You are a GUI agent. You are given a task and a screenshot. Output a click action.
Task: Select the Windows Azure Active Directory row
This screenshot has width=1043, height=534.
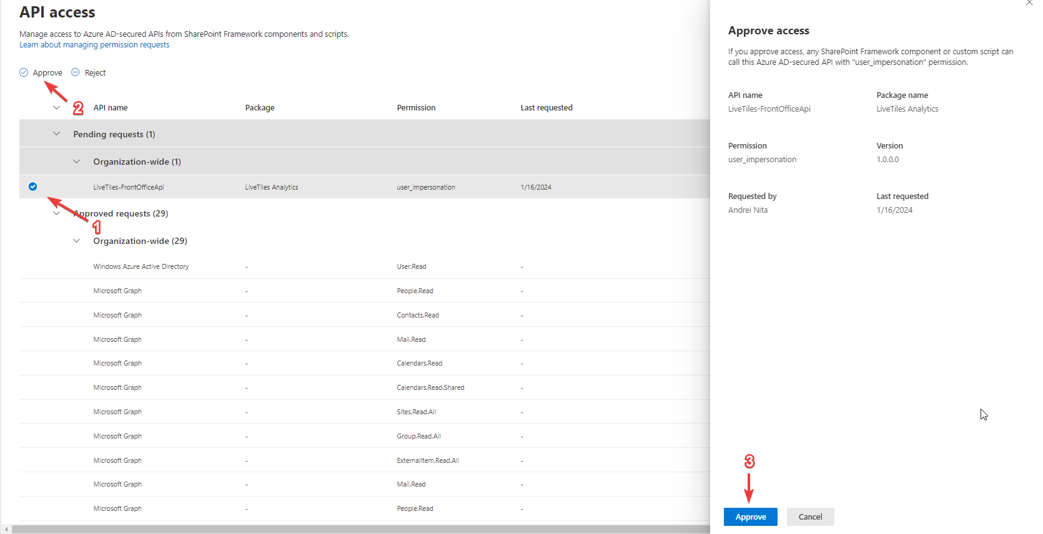[365, 266]
